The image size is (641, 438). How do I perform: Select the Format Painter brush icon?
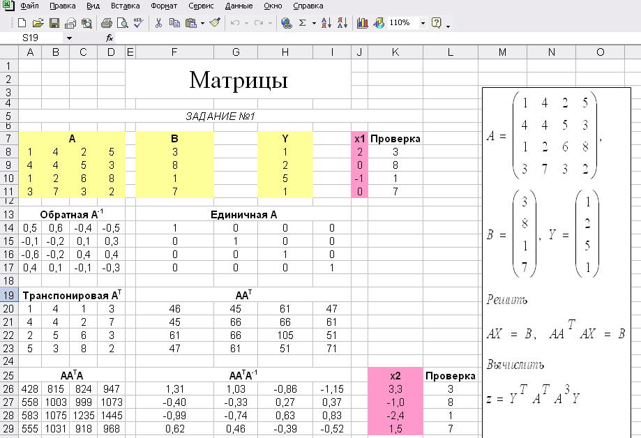click(215, 23)
